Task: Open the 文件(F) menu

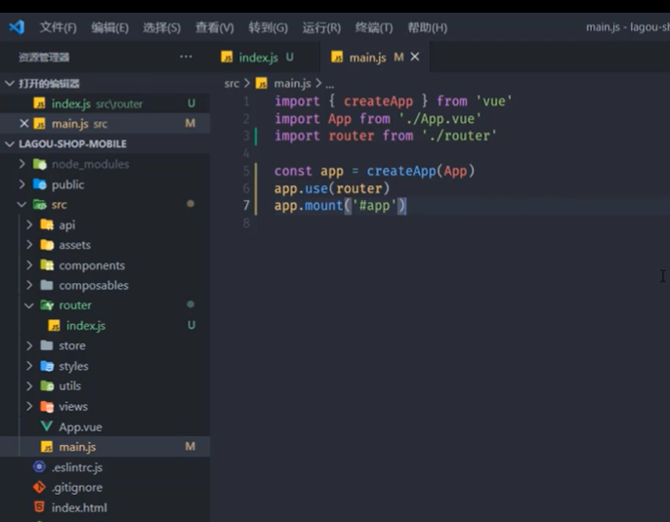Action: coord(59,27)
